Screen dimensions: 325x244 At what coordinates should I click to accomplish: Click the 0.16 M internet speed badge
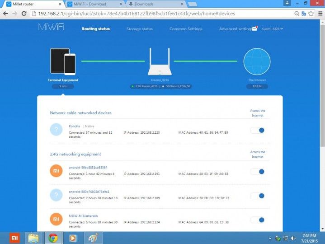pos(257,86)
